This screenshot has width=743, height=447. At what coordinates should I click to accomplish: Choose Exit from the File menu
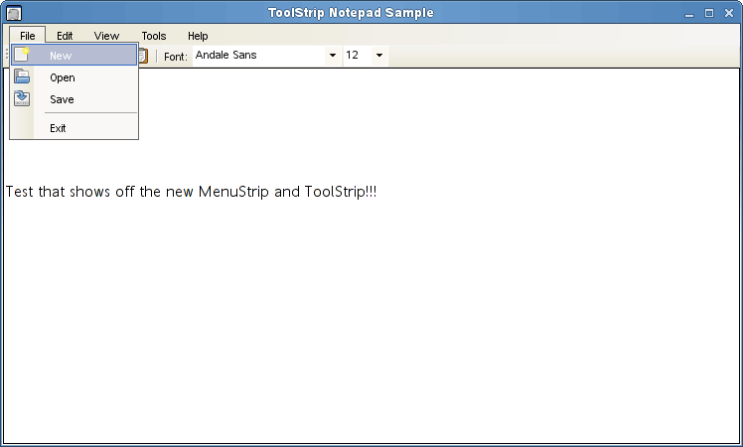click(x=59, y=128)
